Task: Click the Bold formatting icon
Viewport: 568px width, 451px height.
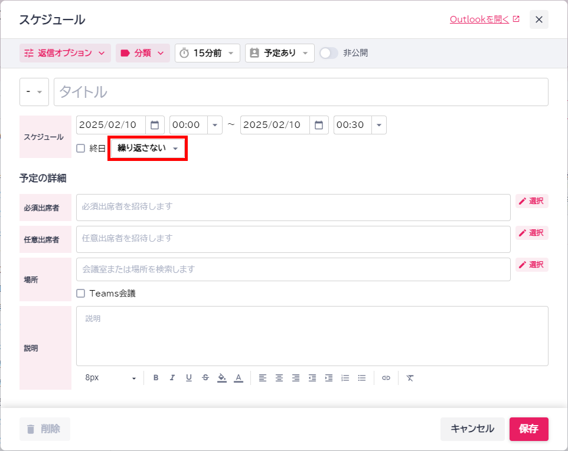Action: tap(156, 377)
